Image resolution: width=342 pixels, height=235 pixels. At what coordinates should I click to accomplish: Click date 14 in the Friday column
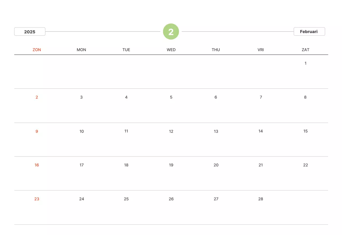pos(261,131)
